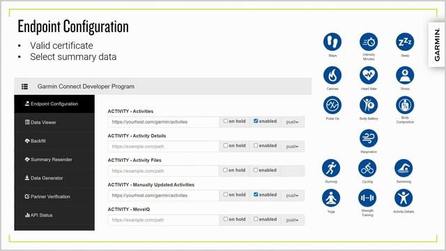Open API Status in sidebar
This screenshot has width=446, height=251.
pos(54,215)
